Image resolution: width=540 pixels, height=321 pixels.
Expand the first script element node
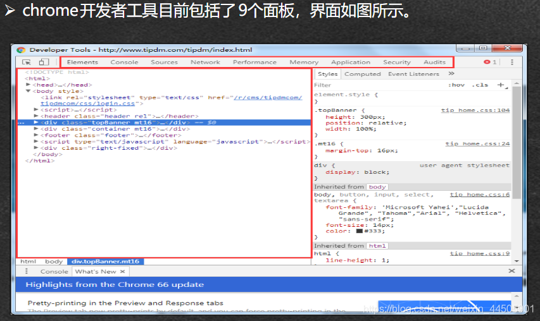(x=36, y=110)
